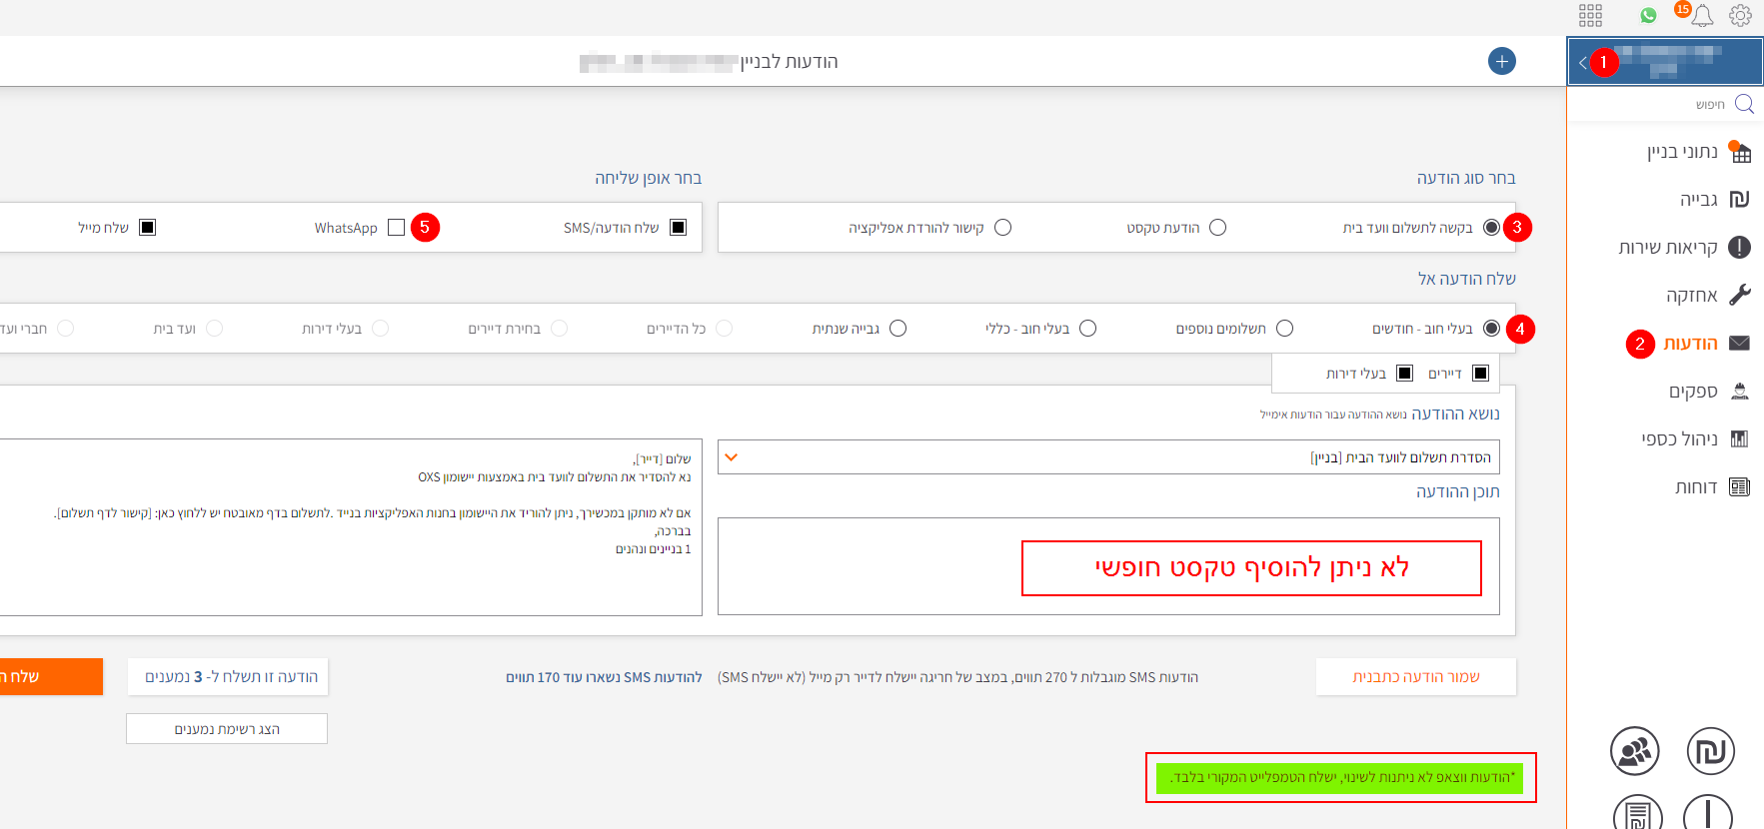Click the WhatsApp icon in top bar
Image resolution: width=1764 pixels, height=829 pixels.
pos(1649,15)
